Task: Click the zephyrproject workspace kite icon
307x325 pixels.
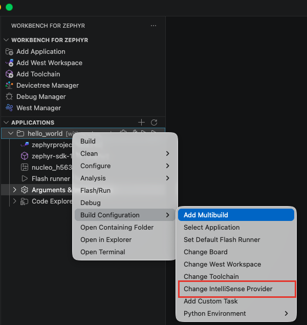Action: coord(25,145)
